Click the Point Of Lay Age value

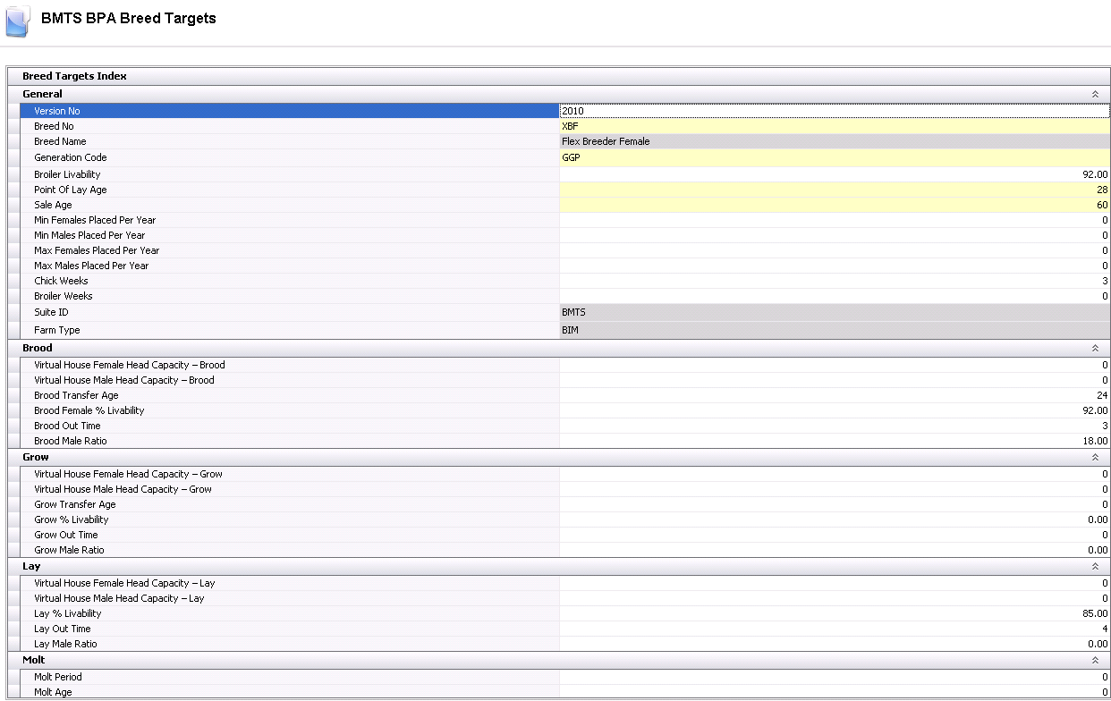point(834,190)
